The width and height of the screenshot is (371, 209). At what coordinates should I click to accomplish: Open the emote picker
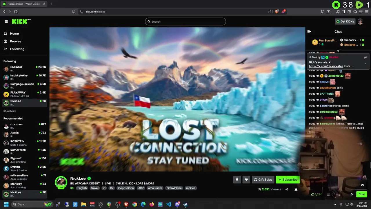362,185
